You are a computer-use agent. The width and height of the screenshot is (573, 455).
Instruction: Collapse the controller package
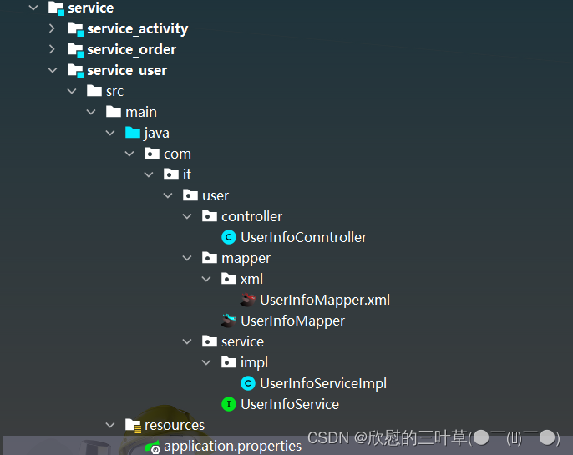coord(187,216)
